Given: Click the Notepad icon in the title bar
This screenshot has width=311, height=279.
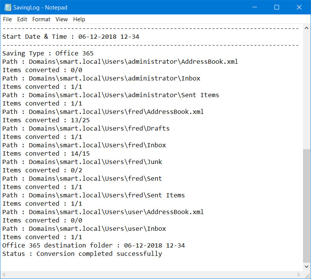Looking at the screenshot, I should [x=8, y=7].
